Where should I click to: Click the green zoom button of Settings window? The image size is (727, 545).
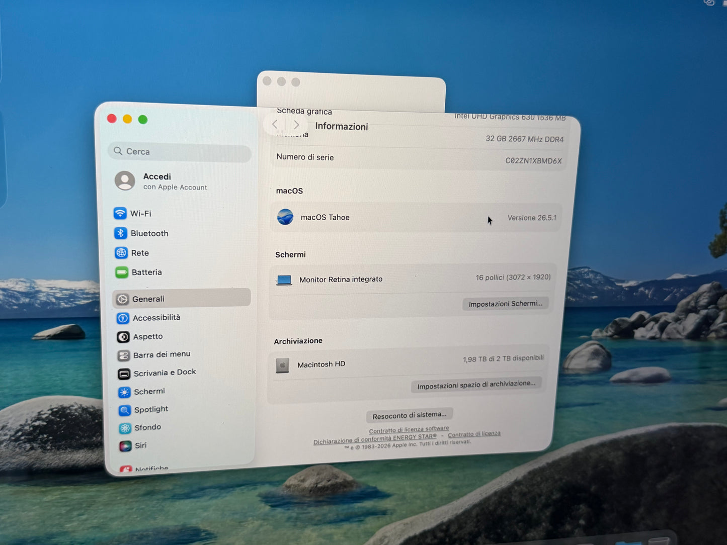click(143, 119)
